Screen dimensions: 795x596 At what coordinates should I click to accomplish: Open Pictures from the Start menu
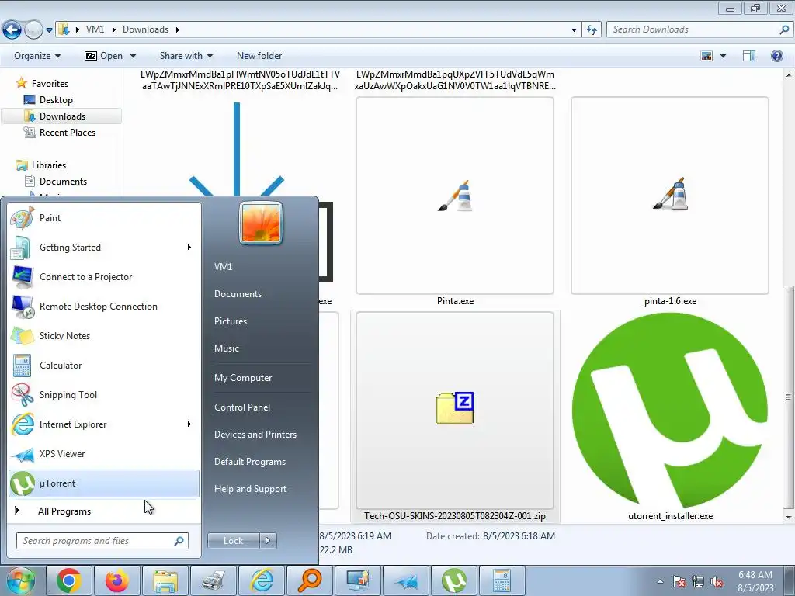(231, 321)
